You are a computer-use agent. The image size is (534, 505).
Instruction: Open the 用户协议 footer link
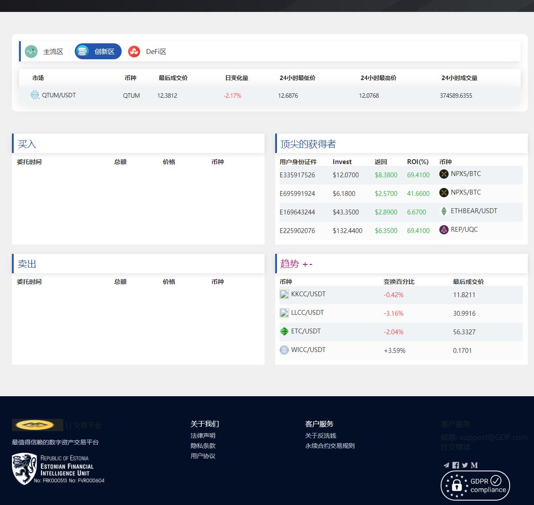coord(203,456)
